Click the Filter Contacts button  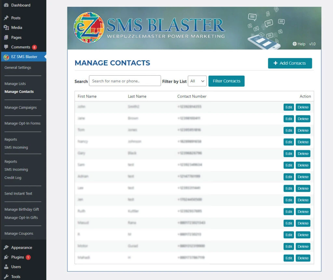coord(226,81)
